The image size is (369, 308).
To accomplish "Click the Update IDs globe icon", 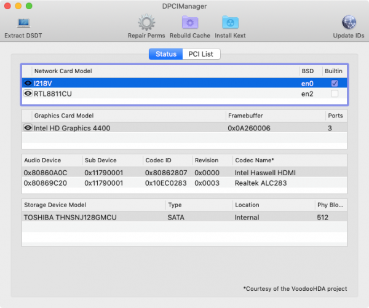I will [349, 23].
